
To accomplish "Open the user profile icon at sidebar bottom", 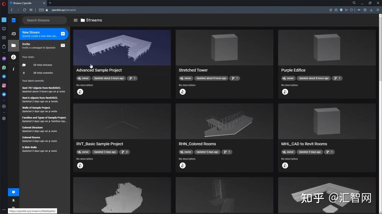I will pos(14,200).
